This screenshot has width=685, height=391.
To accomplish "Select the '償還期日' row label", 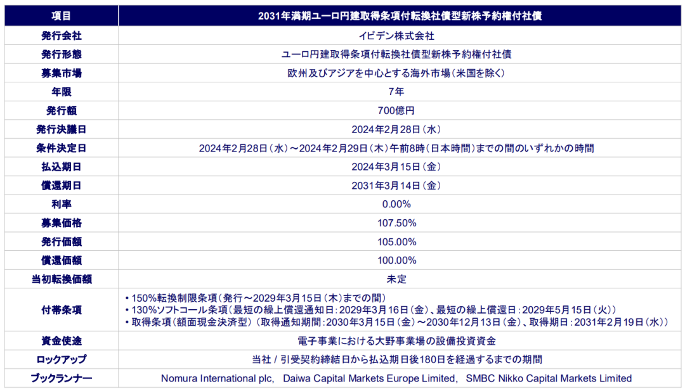I will [61, 186].
